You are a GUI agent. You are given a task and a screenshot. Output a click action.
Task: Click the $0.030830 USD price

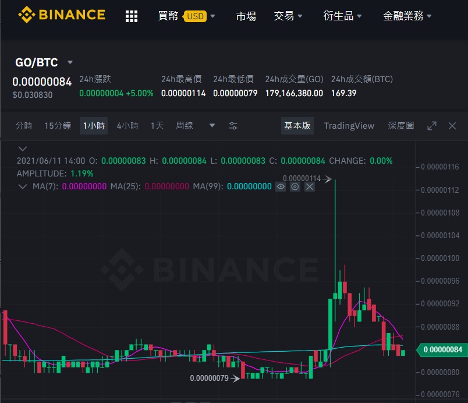tap(33, 95)
